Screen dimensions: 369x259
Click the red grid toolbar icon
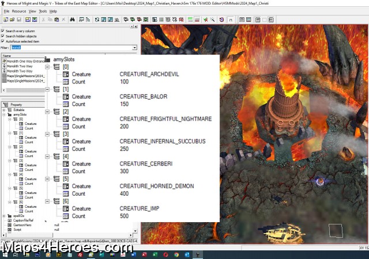pos(181,20)
